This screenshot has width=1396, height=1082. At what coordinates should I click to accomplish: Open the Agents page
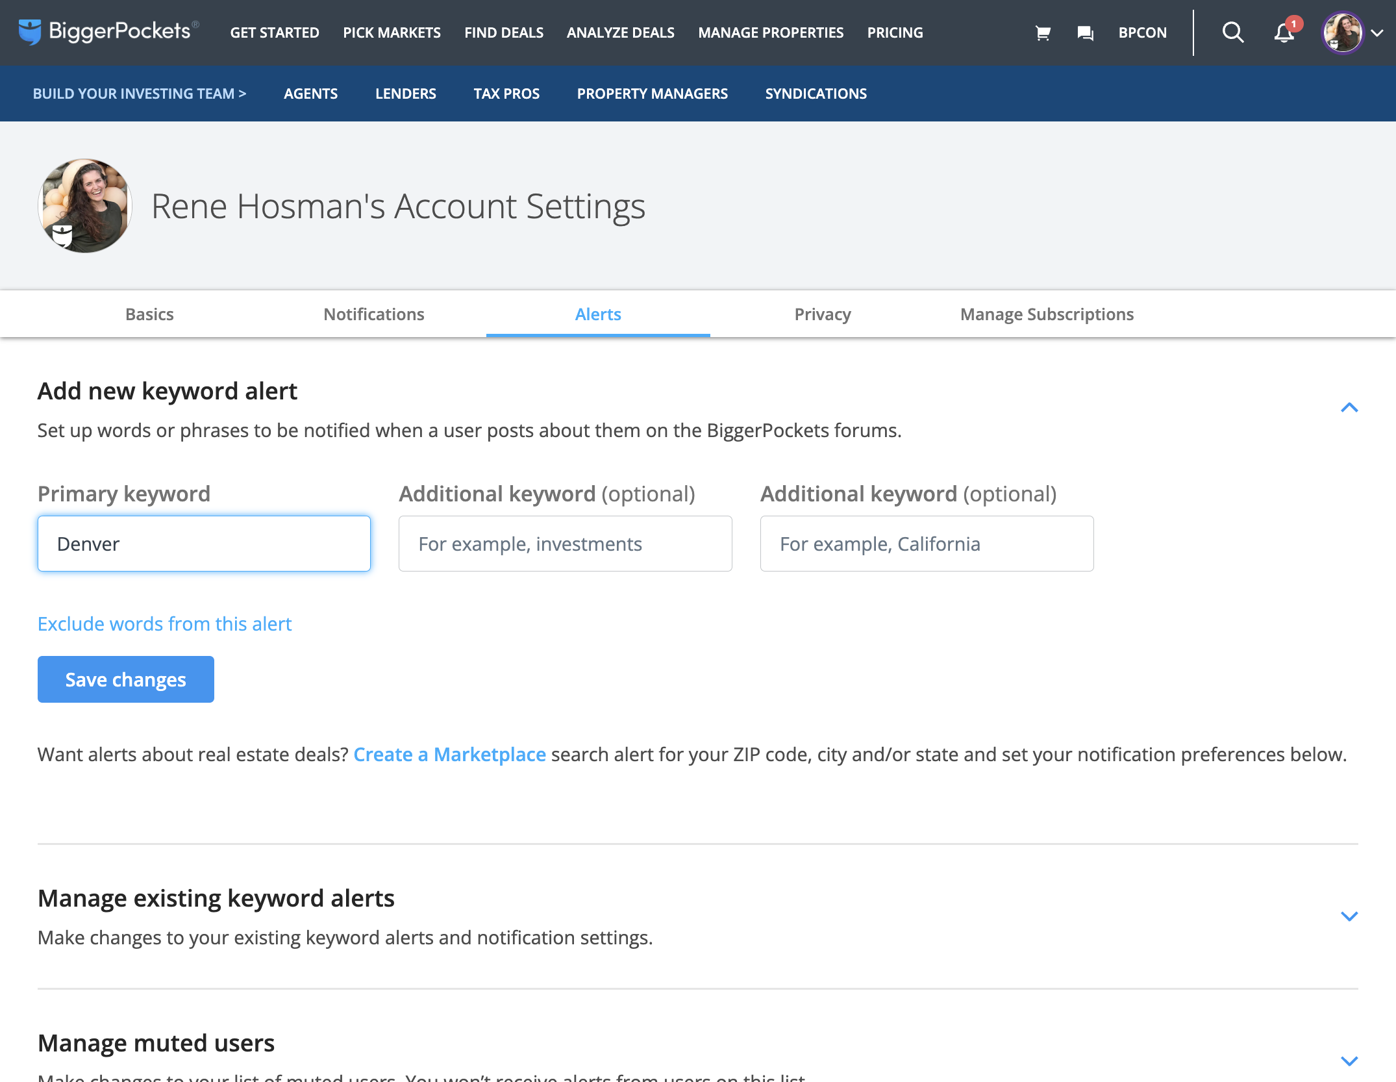(310, 94)
